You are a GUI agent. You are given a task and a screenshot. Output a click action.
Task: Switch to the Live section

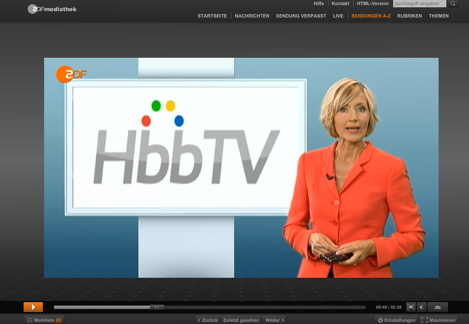tap(338, 16)
